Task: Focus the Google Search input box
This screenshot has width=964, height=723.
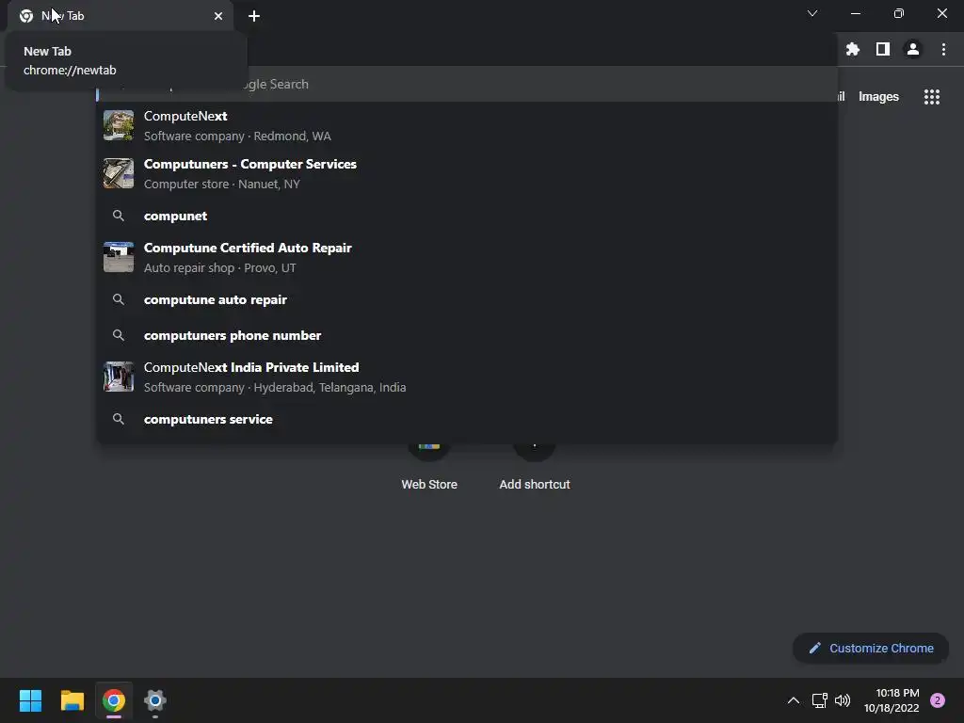Action: (x=467, y=84)
